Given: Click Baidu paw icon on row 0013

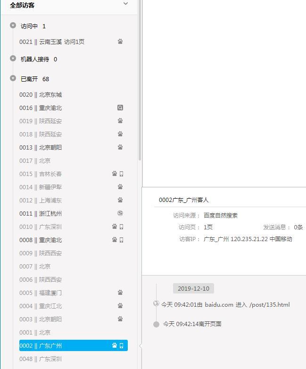Looking at the screenshot, I should (120, 147).
